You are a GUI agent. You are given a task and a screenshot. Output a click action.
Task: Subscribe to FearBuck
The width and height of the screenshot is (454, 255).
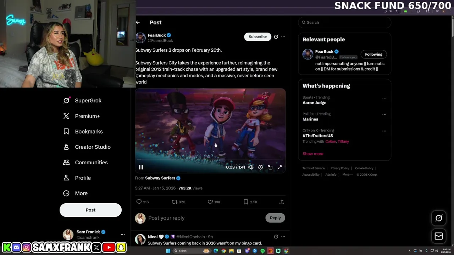pyautogui.click(x=258, y=37)
